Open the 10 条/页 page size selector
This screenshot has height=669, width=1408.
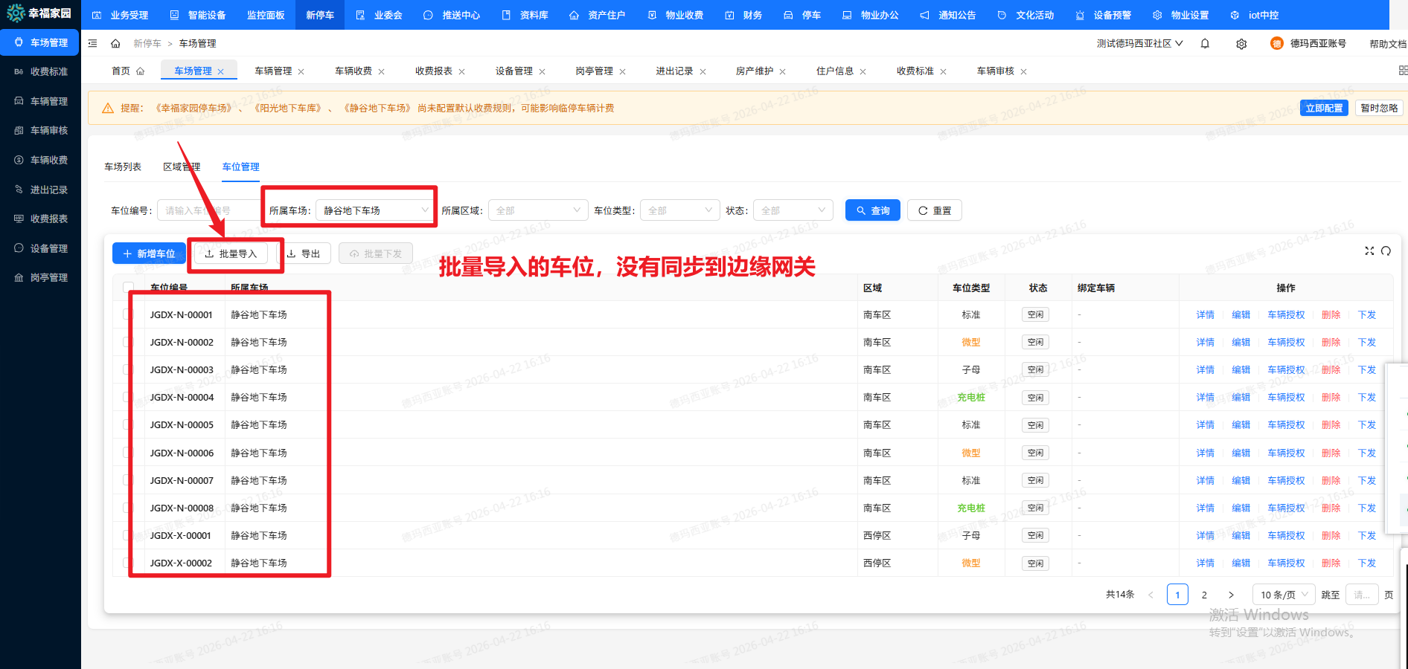click(x=1284, y=595)
